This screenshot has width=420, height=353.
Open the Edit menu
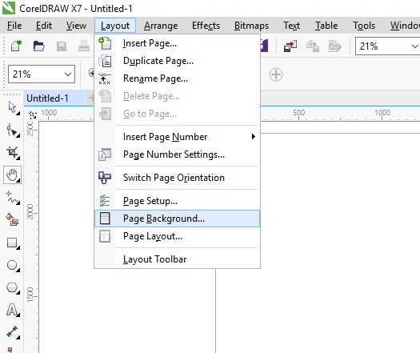coord(44,26)
